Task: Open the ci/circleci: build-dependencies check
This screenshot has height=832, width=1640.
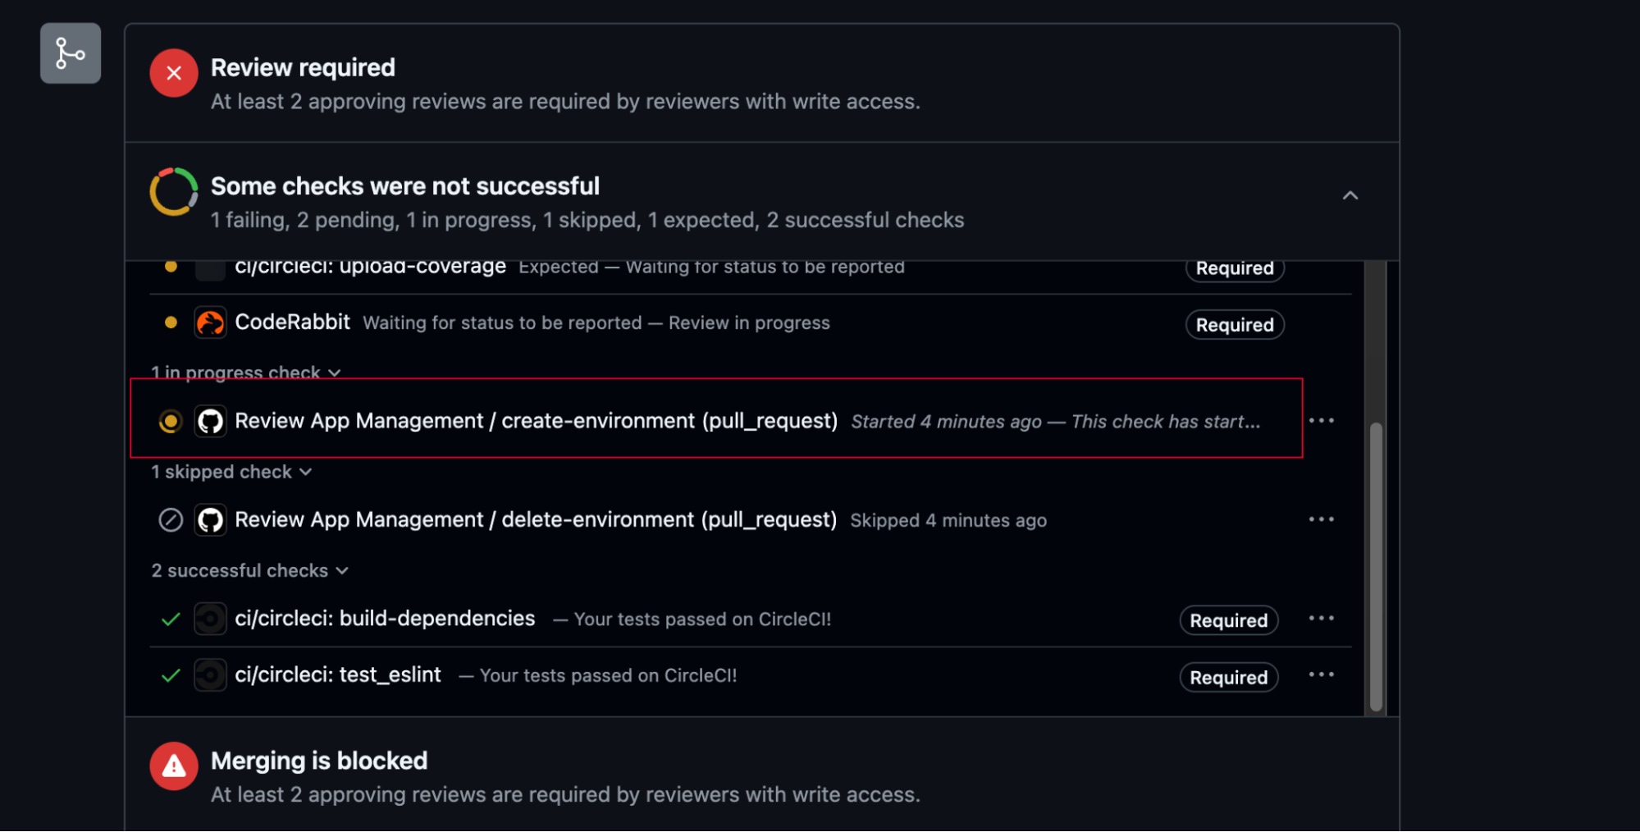Action: click(385, 619)
